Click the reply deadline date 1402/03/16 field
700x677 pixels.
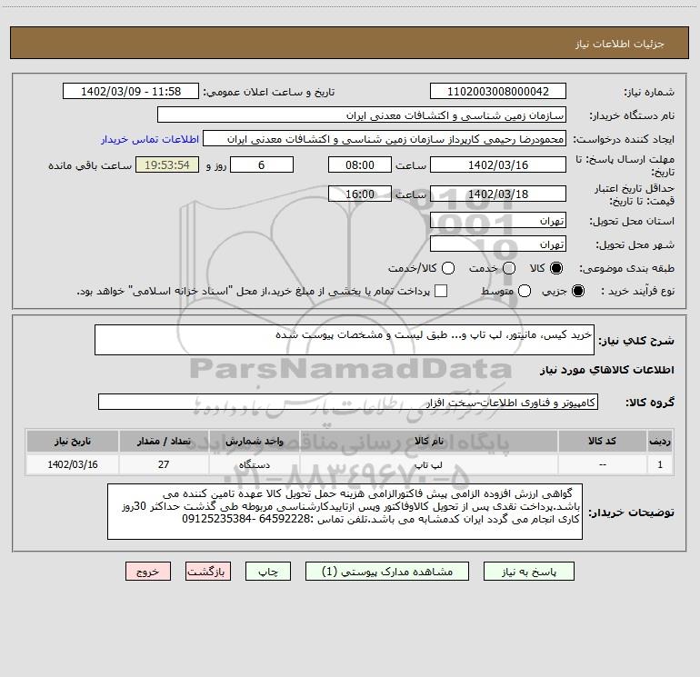tap(498, 164)
